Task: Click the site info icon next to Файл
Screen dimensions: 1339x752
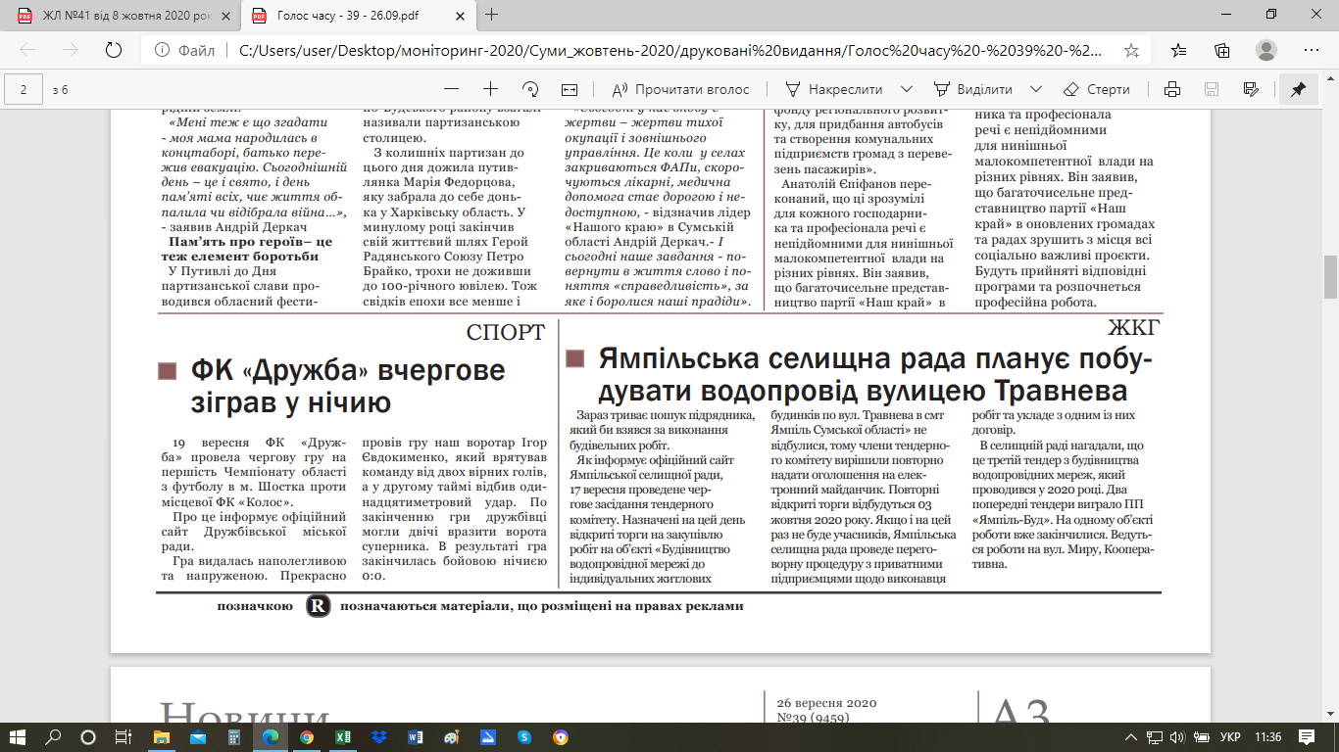Action: tap(162, 50)
